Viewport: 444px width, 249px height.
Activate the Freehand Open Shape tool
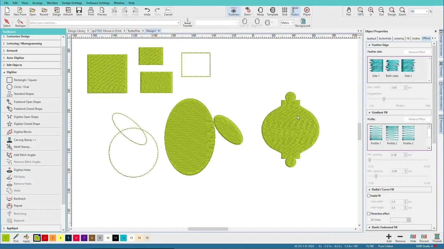26,102
